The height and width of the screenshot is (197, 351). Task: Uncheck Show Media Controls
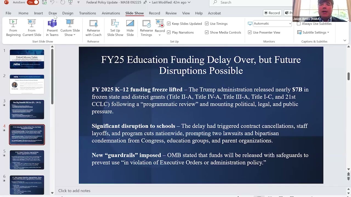pos(207,32)
